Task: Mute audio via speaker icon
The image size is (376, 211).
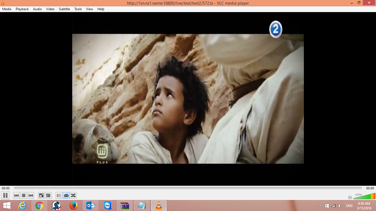Action: pyautogui.click(x=350, y=197)
